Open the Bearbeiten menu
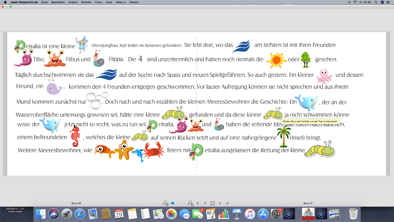 (x=58, y=2)
